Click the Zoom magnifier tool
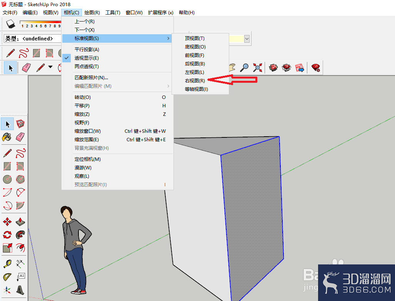 tap(244, 68)
